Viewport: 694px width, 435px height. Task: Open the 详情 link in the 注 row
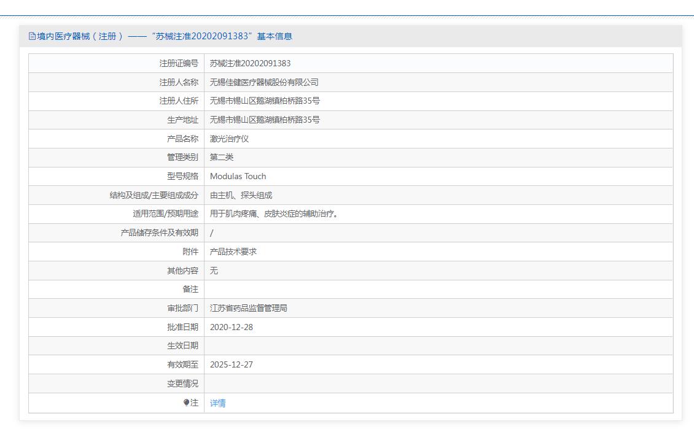(217, 403)
